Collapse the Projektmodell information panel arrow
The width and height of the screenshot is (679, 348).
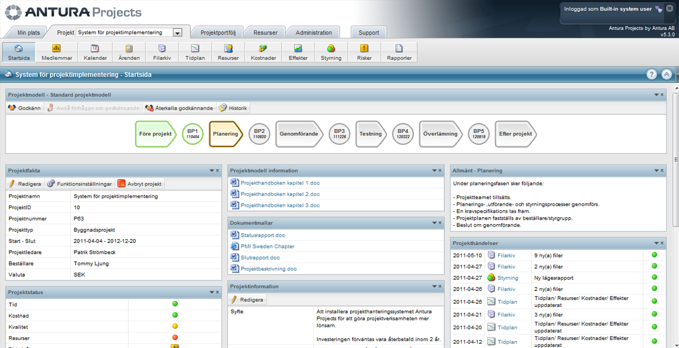[434, 171]
